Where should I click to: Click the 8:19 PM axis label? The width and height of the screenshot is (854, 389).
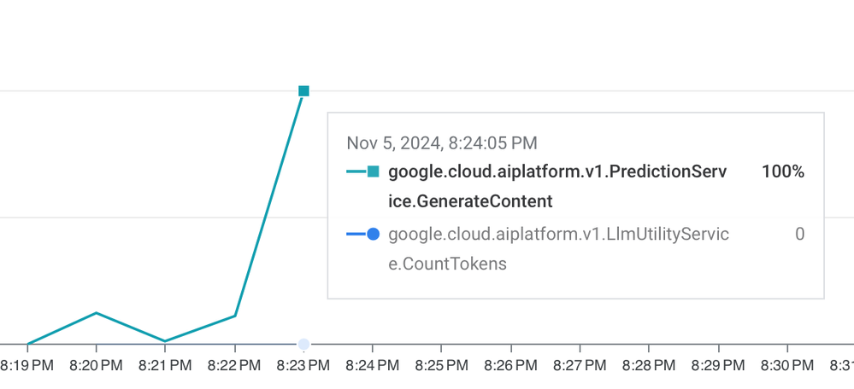pyautogui.click(x=27, y=366)
